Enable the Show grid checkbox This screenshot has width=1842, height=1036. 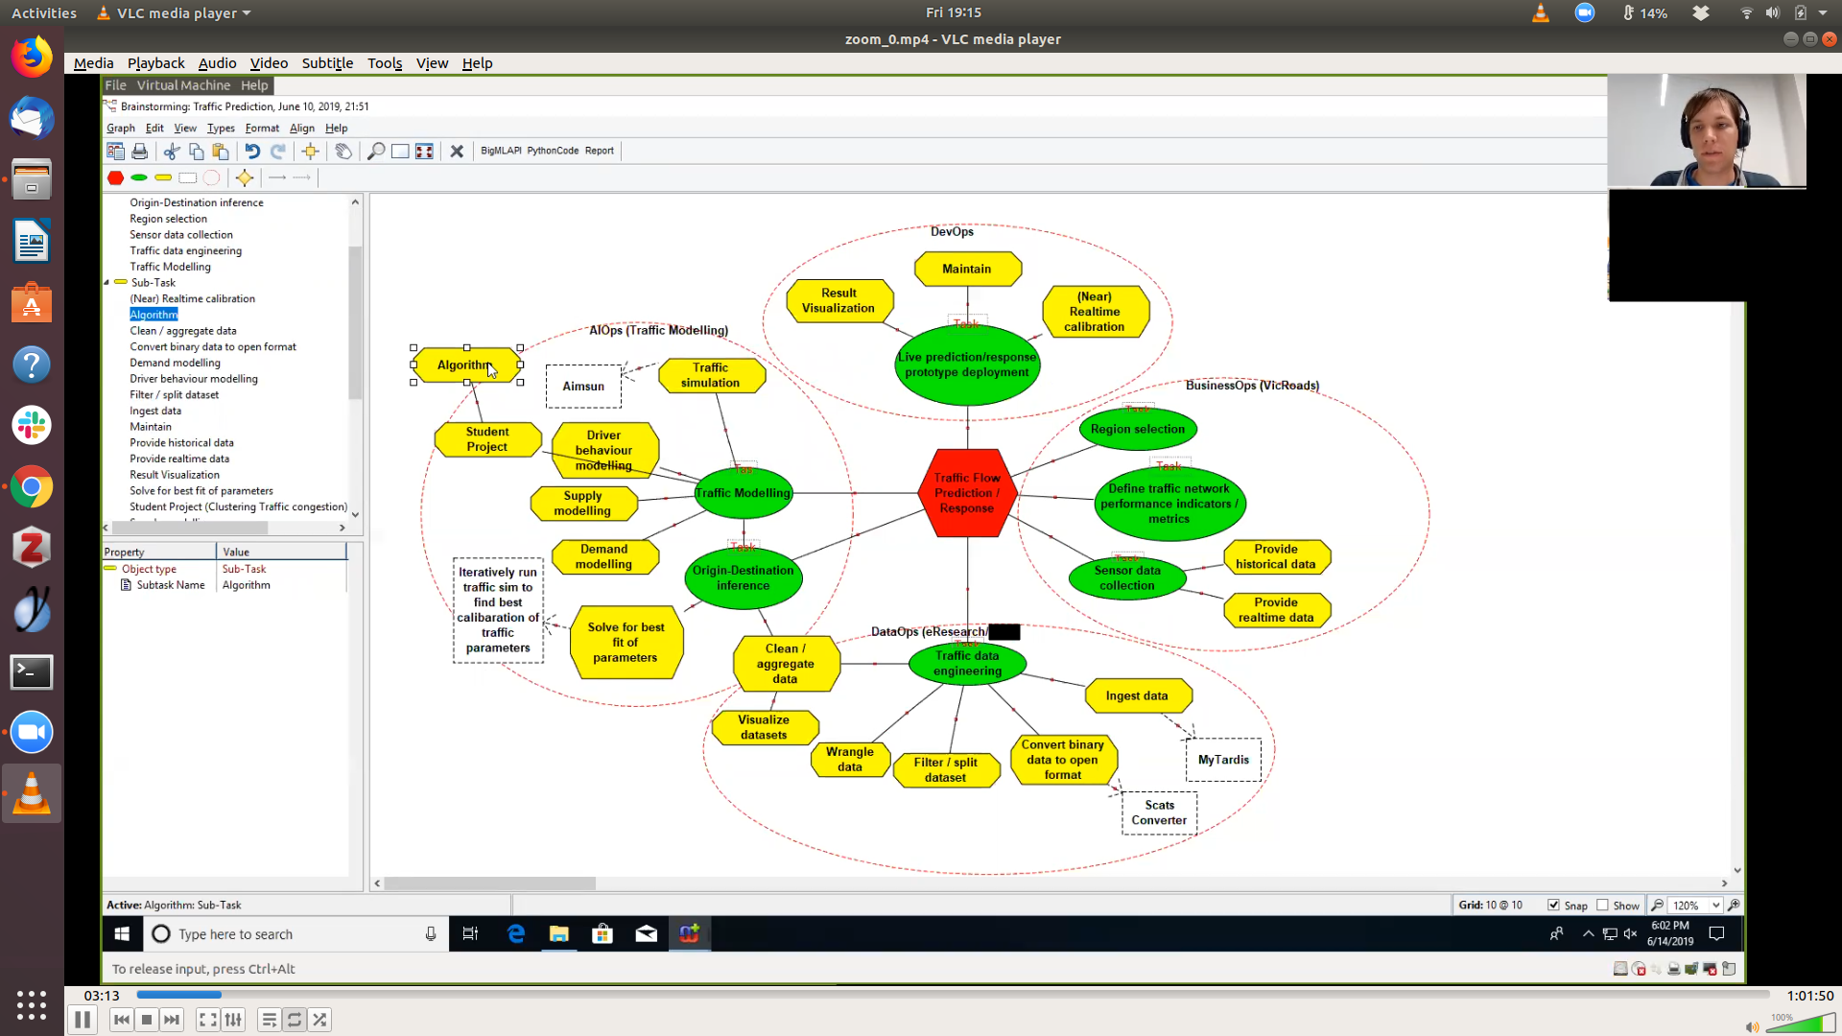(x=1602, y=905)
